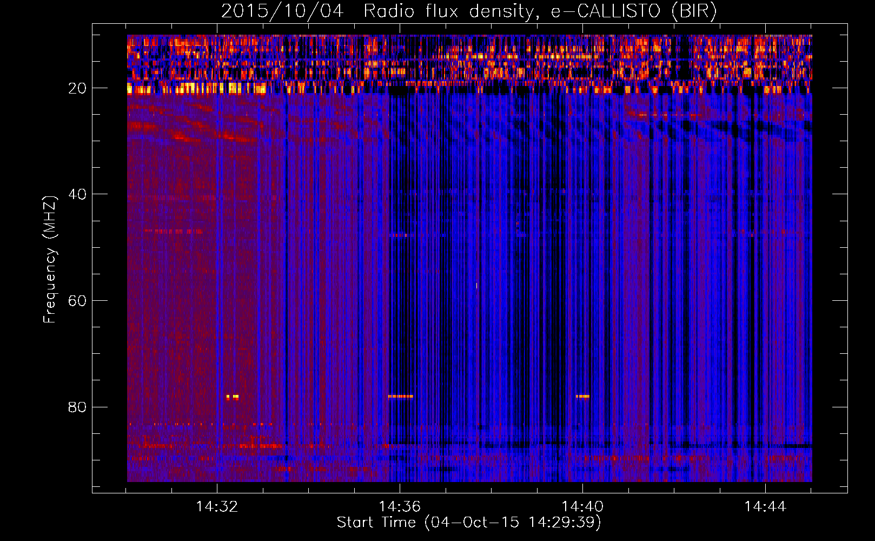Click the bright yellow burst near 14:32 at 78 MHz
This screenshot has width=875, height=541.
[x=233, y=397]
